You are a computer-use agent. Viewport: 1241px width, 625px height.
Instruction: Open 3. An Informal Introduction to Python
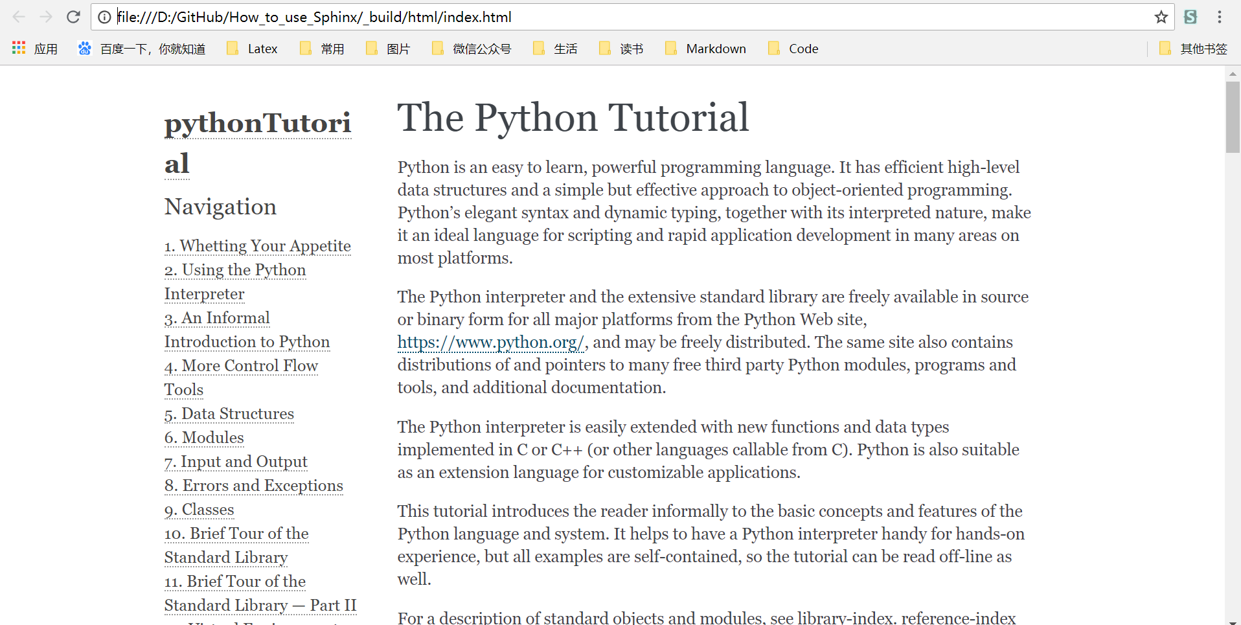pos(247,330)
